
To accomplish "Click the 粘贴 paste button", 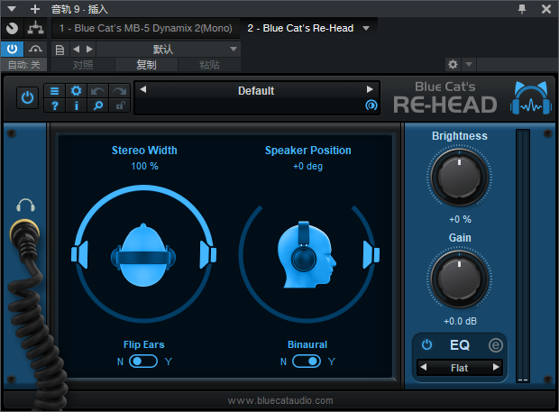I will [x=209, y=65].
